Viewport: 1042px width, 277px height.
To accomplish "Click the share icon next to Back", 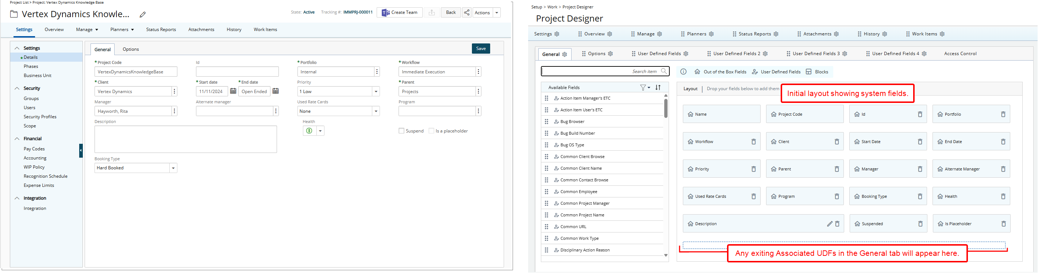I will pos(466,12).
